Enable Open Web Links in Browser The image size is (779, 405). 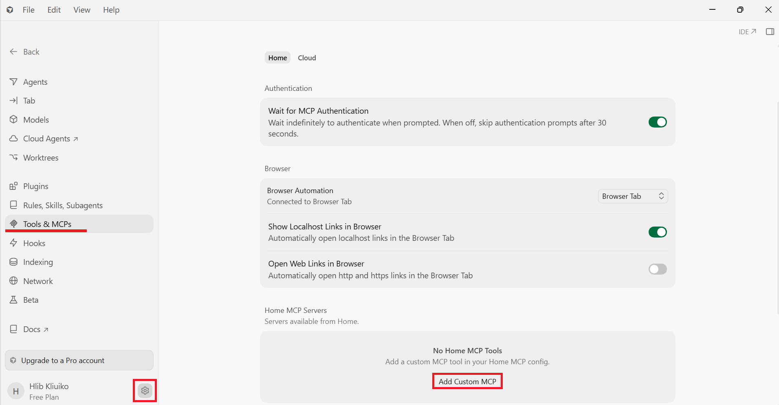click(x=658, y=269)
